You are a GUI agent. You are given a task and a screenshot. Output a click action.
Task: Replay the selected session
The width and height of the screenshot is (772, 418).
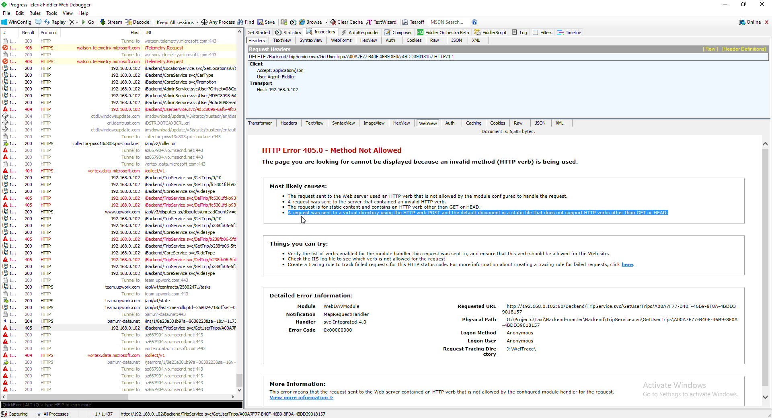point(55,22)
